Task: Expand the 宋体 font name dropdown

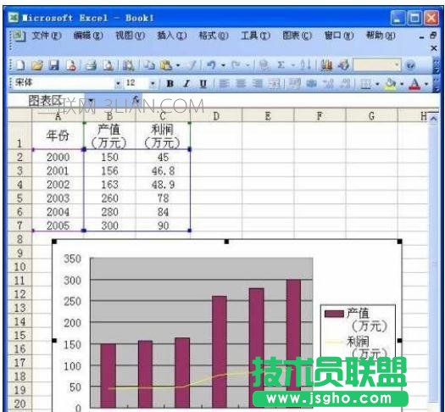Action: point(118,84)
